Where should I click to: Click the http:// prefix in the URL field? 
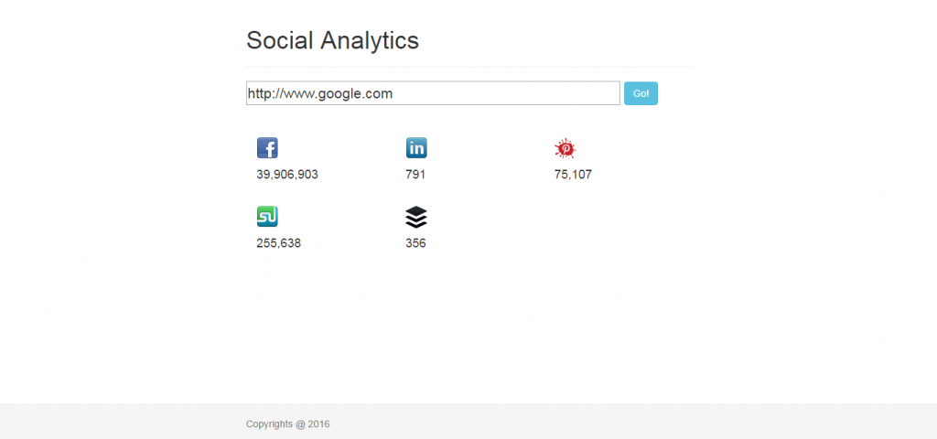point(264,94)
